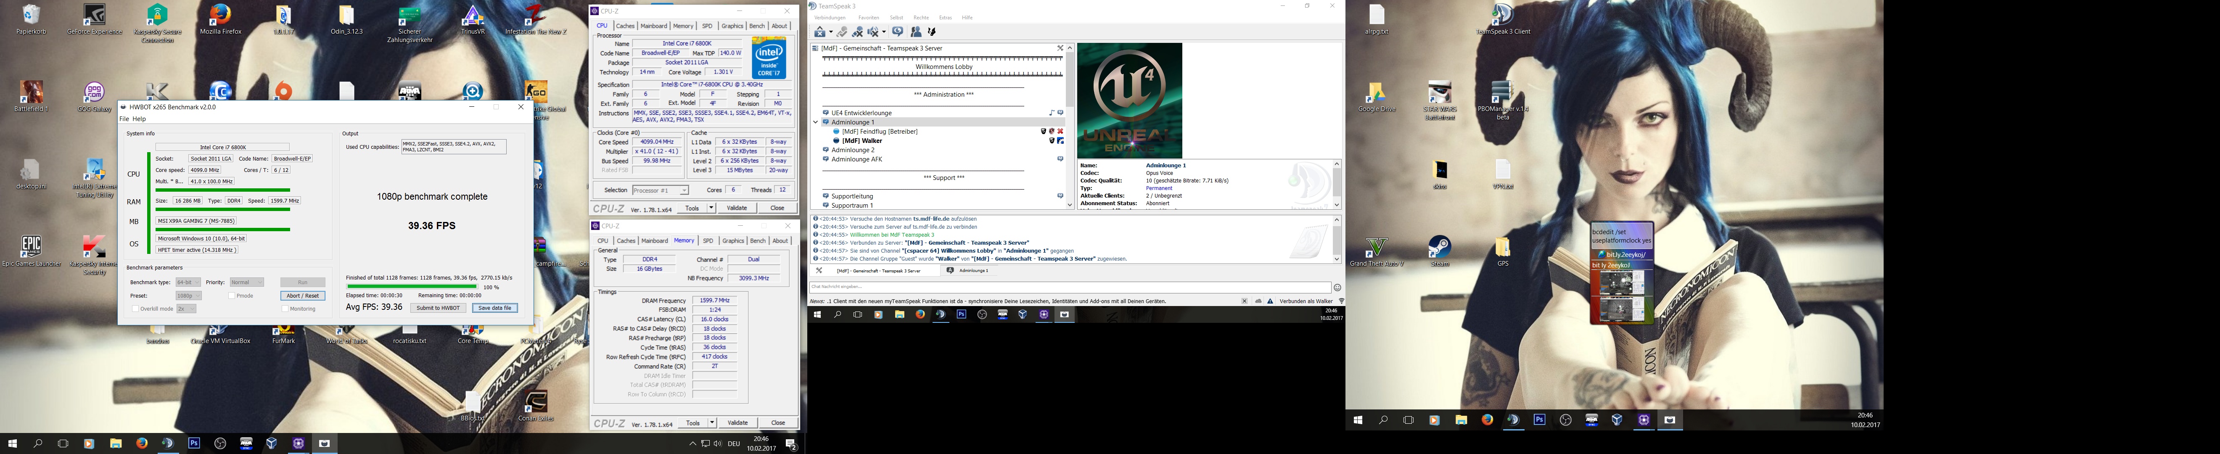
Task: Click Firefox icon on middle monitor taskbar
Action: 920,314
